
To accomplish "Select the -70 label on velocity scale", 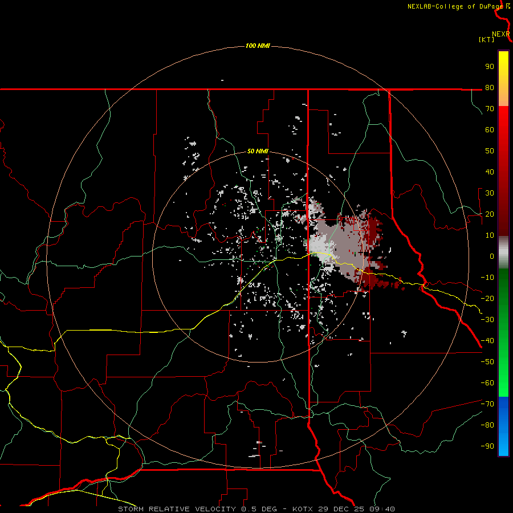I will pos(487,404).
